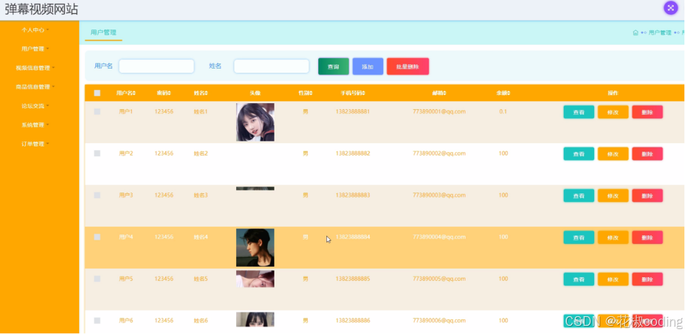The image size is (685, 334).
Task: Click email 773890004@qq.com cell
Action: click(x=439, y=237)
